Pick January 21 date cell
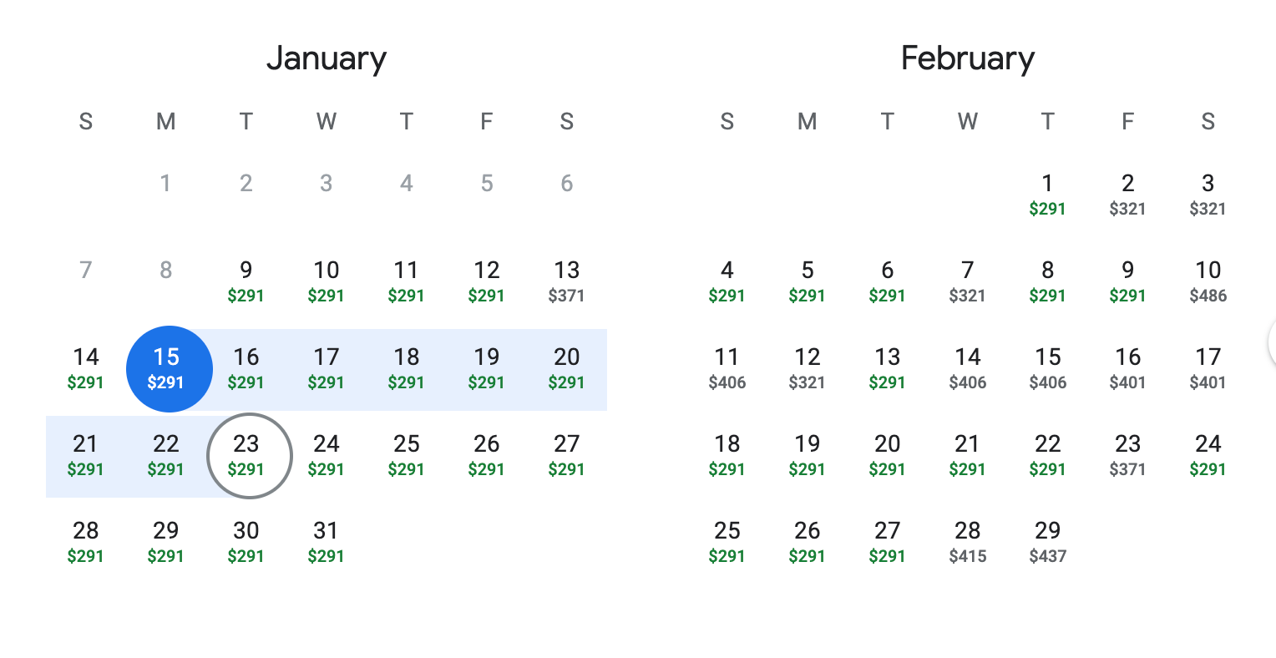The width and height of the screenshot is (1276, 658). click(85, 455)
